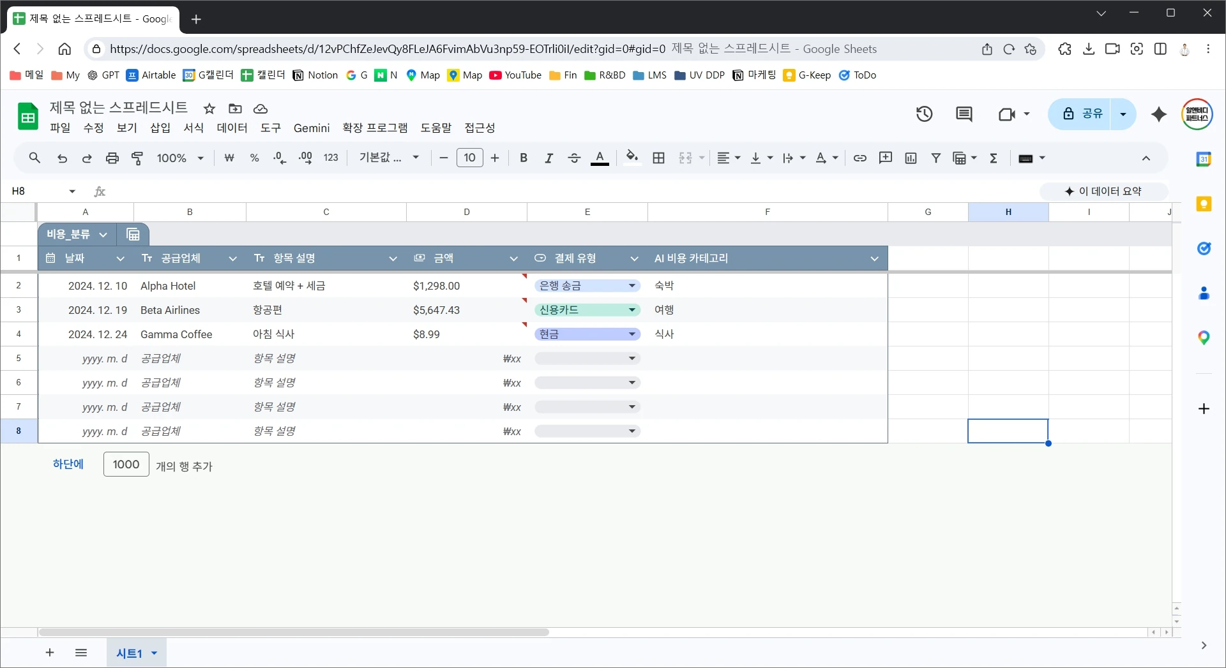Image resolution: width=1226 pixels, height=668 pixels.
Task: Click 이 데이터 요약 button
Action: 1103,191
